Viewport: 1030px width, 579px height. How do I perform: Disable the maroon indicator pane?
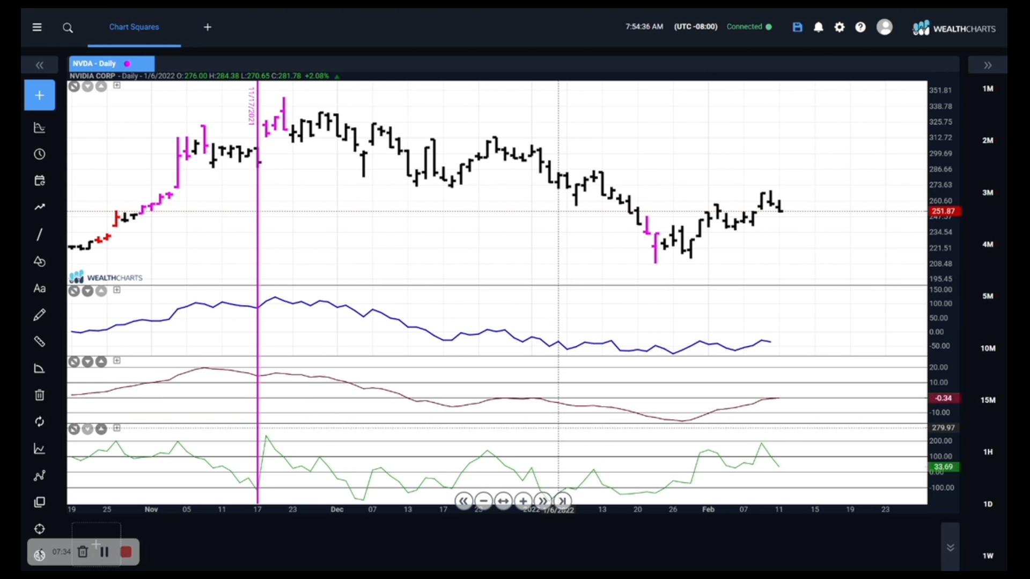[x=74, y=362]
